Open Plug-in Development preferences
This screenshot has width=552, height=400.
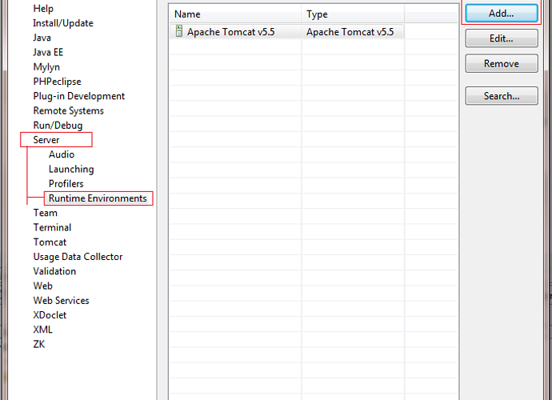click(79, 96)
